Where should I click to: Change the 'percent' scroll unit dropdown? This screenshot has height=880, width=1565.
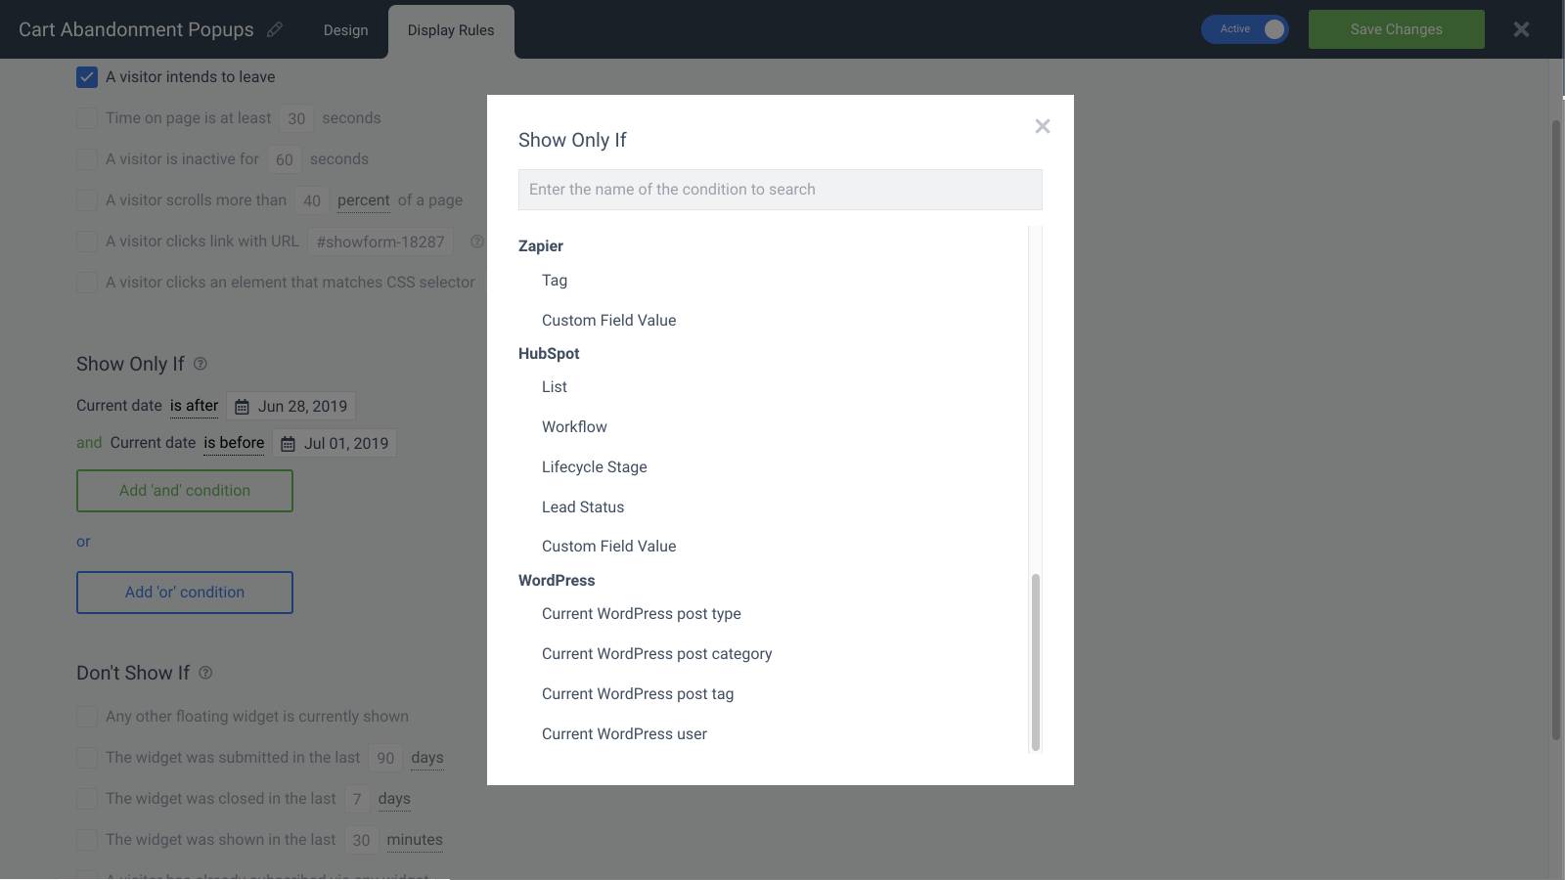pos(363,200)
